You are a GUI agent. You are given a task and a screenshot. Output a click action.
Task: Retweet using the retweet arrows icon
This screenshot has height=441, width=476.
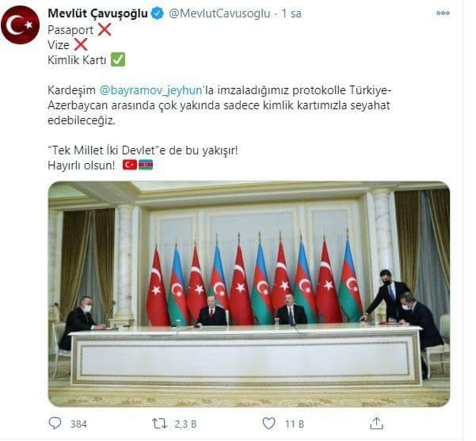[159, 424]
